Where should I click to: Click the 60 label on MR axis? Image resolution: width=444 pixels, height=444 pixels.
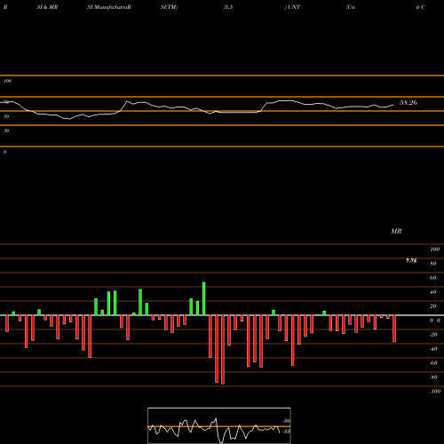point(433,278)
